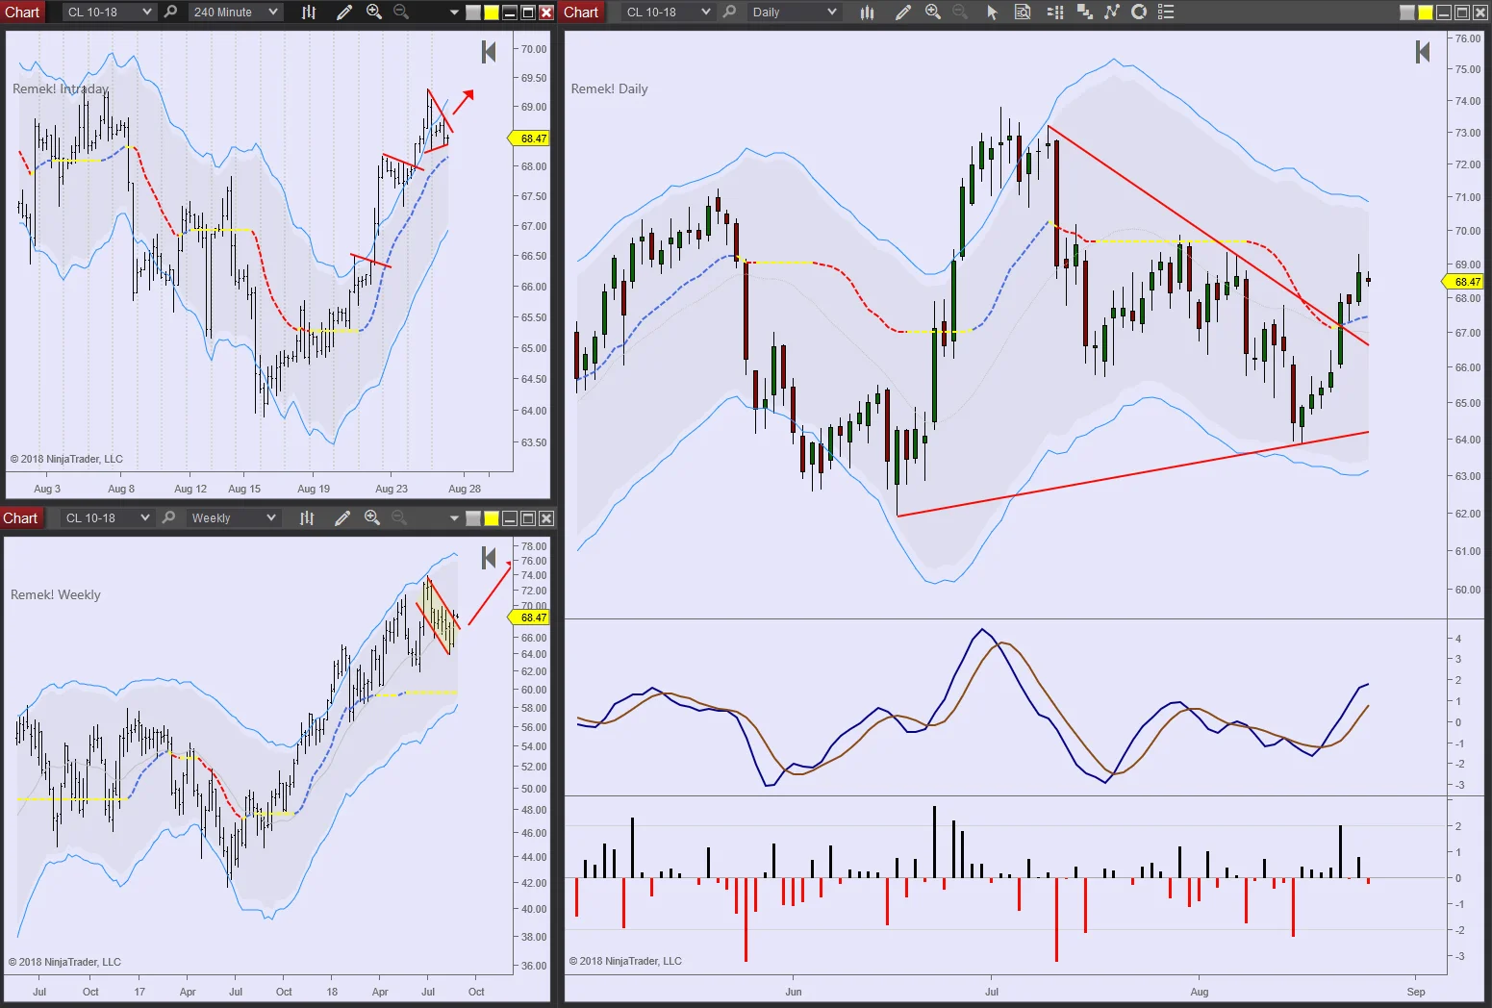Image resolution: width=1492 pixels, height=1008 pixels.
Task: Select drawing pencil tool in Daily chart
Action: (902, 13)
